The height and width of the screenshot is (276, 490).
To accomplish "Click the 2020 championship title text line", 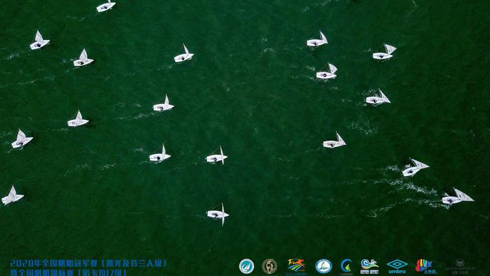I will click(x=88, y=263).
